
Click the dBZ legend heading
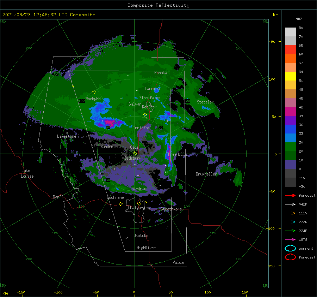tap(299, 19)
